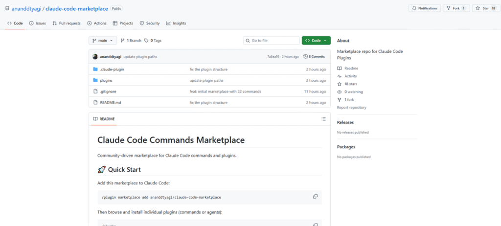Click the Go to file search field
The height and width of the screenshot is (226, 501).
[x=272, y=41]
